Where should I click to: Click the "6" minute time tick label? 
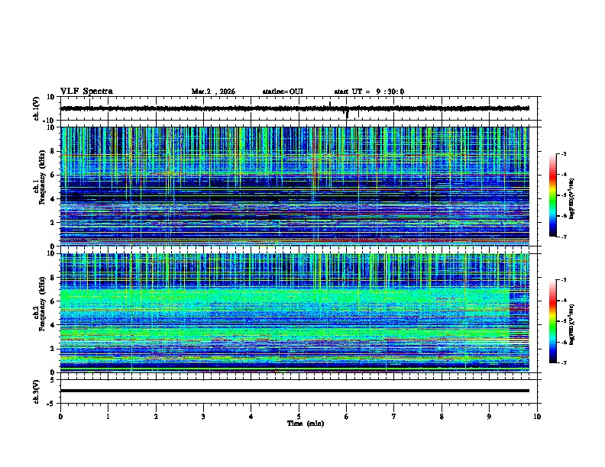(347, 417)
